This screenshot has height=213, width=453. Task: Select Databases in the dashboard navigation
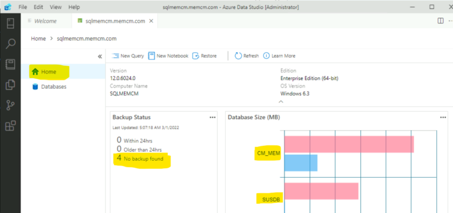[63, 86]
